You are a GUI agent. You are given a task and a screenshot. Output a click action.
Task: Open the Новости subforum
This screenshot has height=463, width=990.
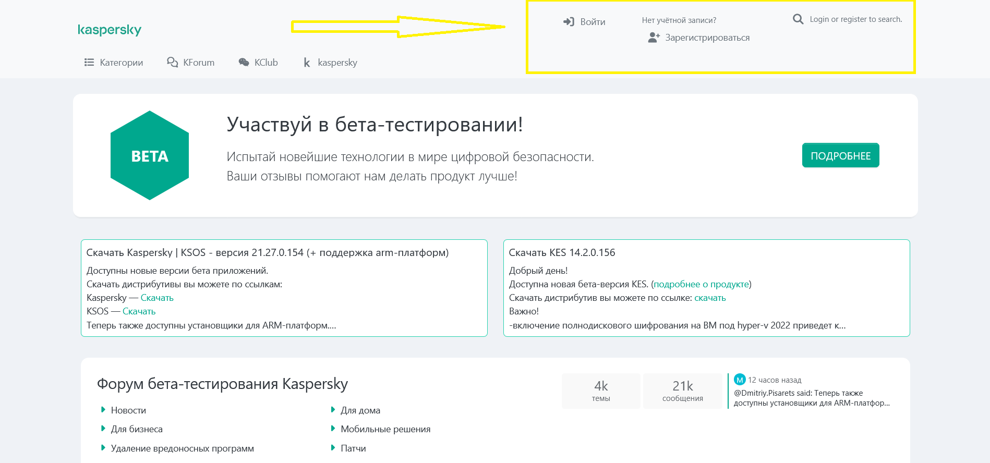128,410
